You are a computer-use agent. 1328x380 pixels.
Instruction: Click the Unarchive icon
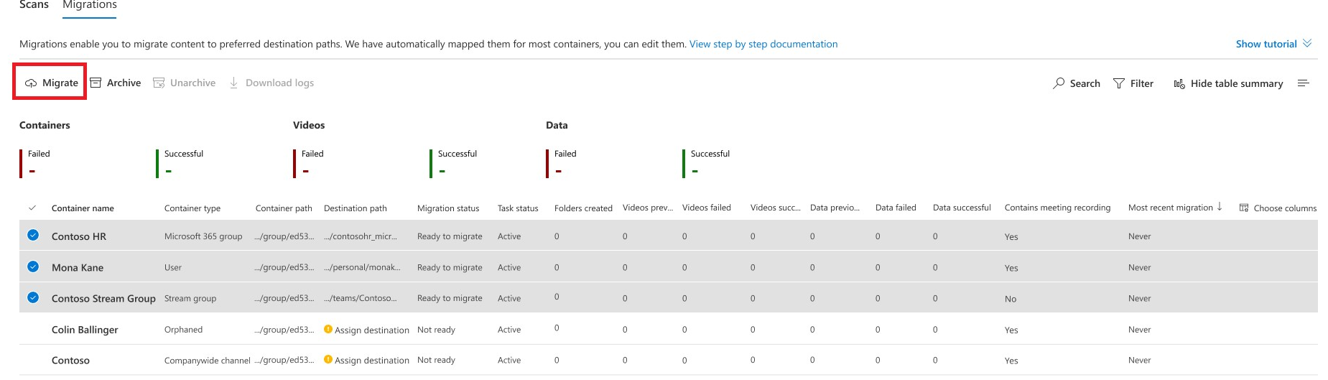point(159,83)
